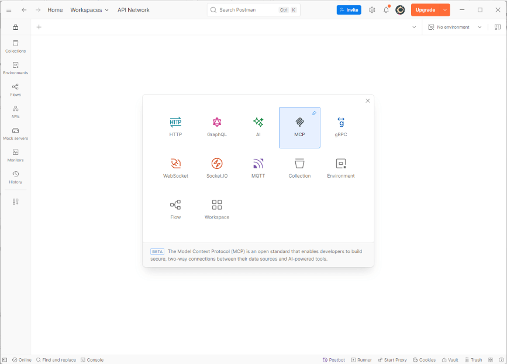507x364 pixels.
Task: Create a new Collection from dialog
Action: click(299, 169)
